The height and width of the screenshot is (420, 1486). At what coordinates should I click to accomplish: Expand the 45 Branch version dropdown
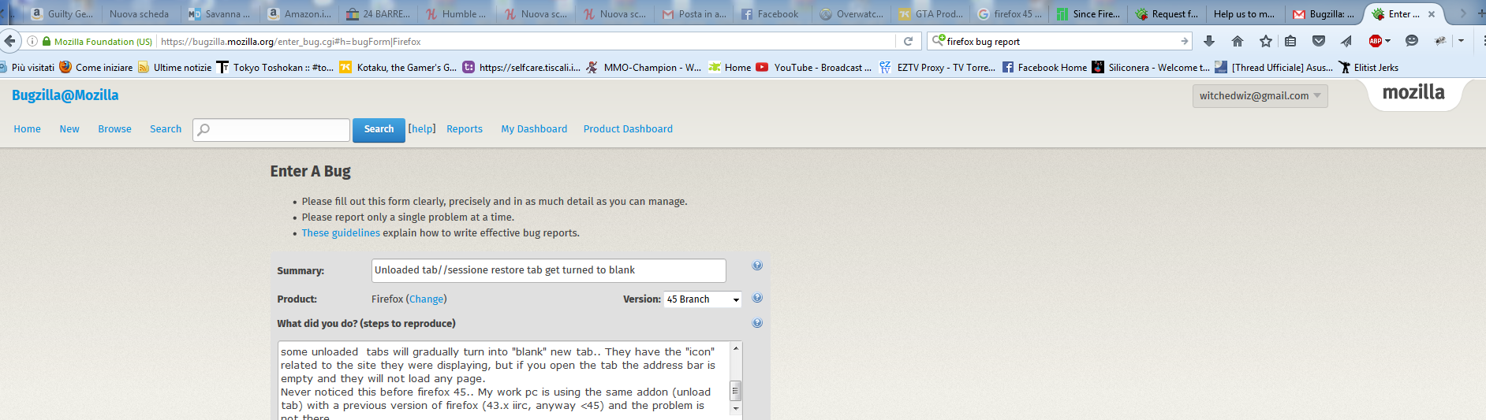702,299
